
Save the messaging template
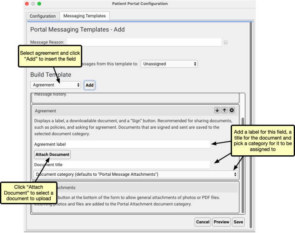pyautogui.click(x=238, y=222)
